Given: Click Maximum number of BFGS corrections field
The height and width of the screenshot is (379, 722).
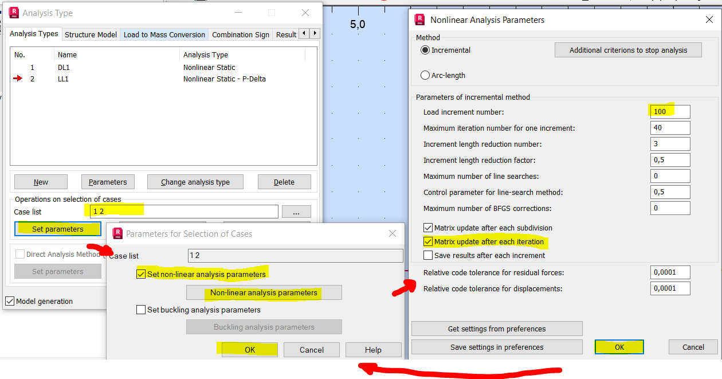Looking at the screenshot, I should [x=670, y=208].
